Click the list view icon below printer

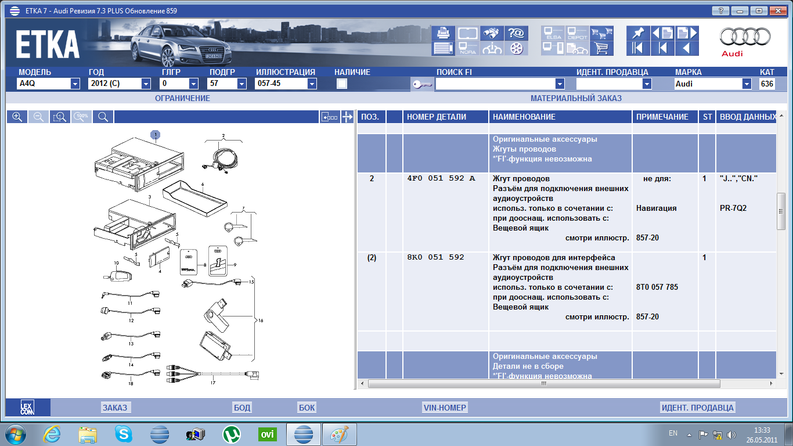click(444, 48)
